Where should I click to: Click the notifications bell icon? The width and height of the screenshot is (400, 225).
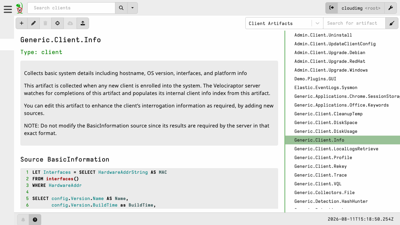click(x=23, y=220)
